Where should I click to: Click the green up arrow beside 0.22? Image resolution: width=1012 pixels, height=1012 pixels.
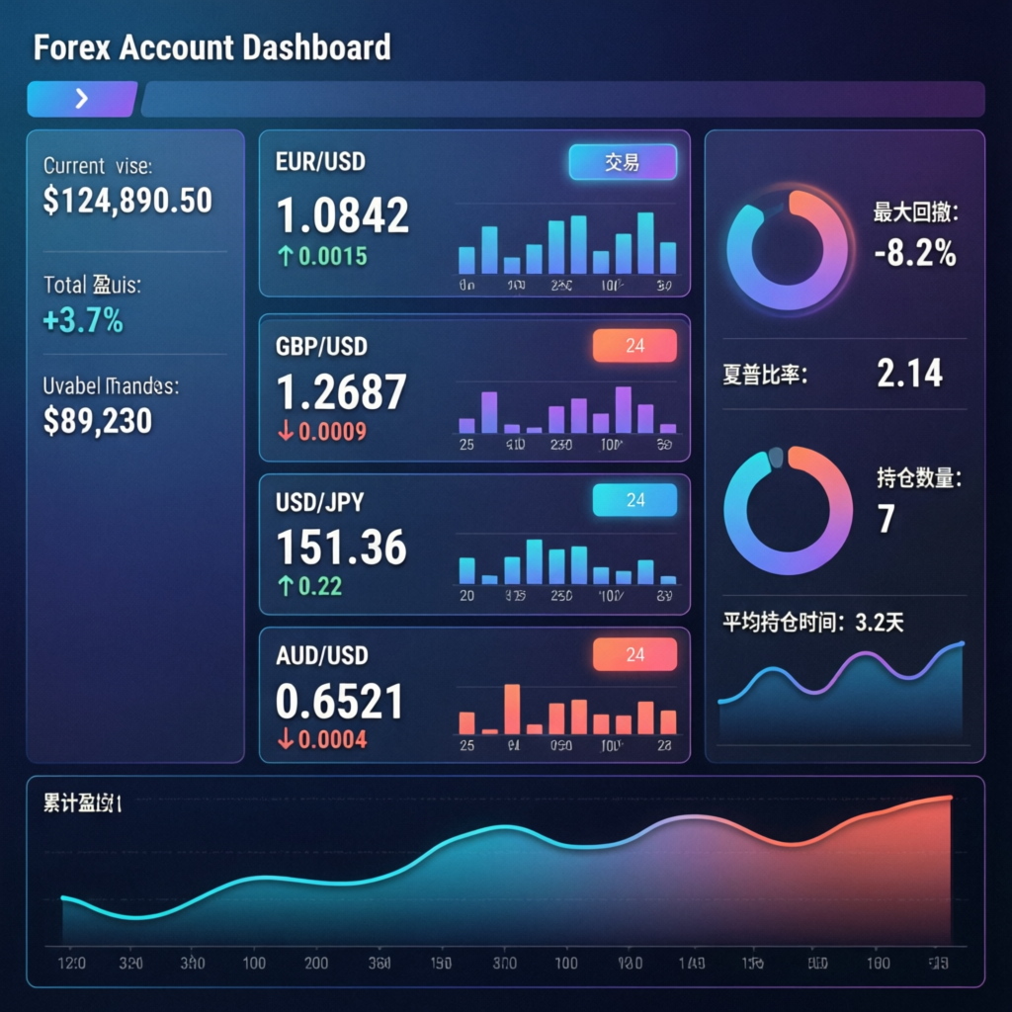pos(286,586)
